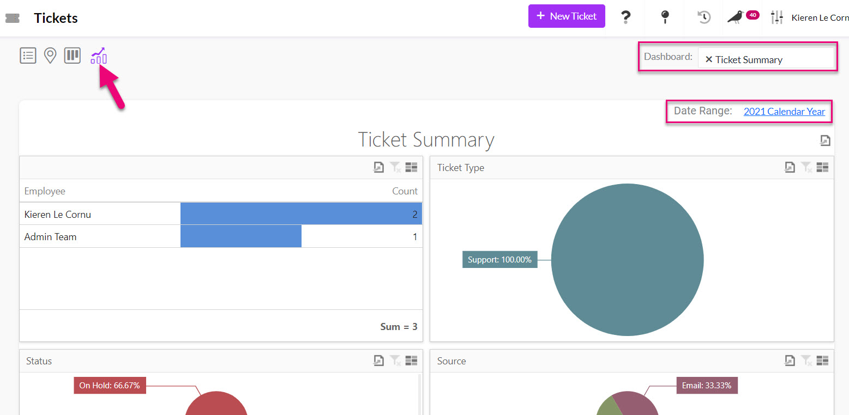Clear filter on Ticket Type panel
849x415 pixels.
pos(806,168)
